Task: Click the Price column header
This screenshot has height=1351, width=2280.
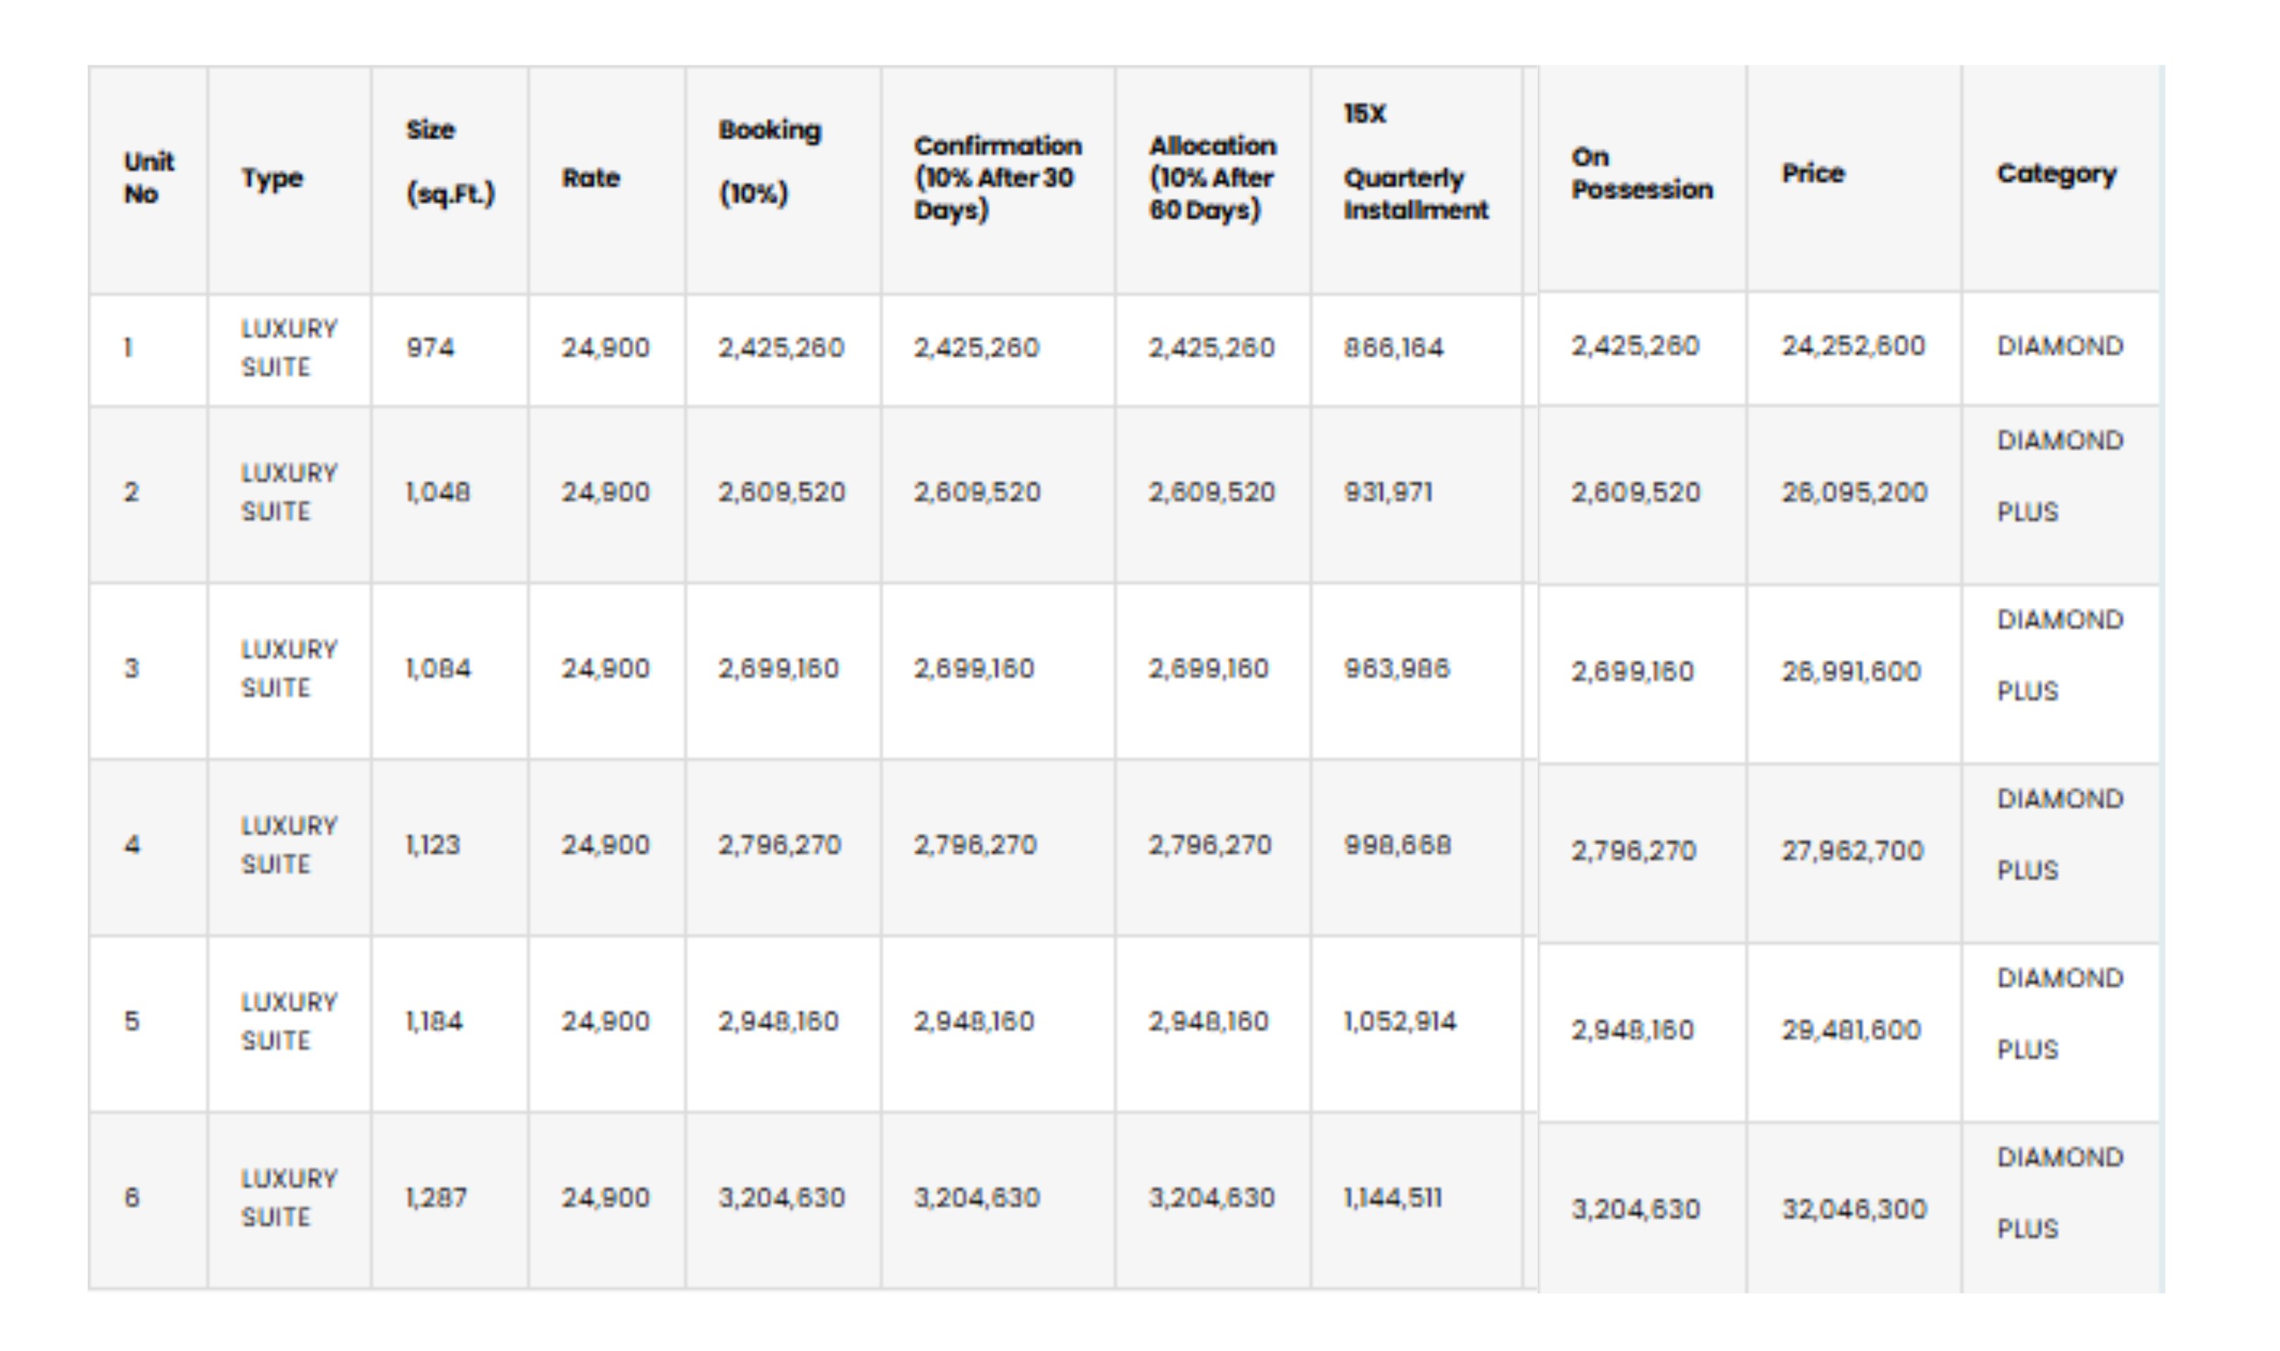Action: [1813, 174]
